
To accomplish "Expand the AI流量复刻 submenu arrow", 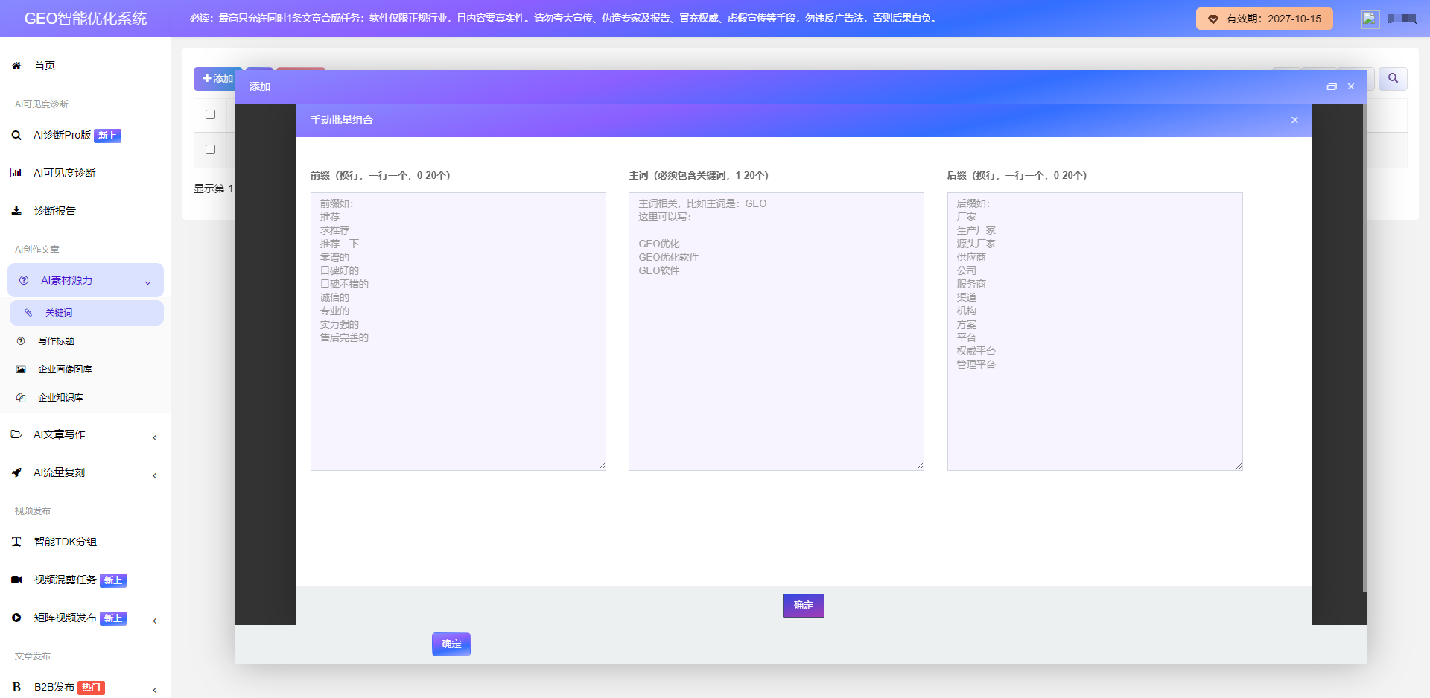I will (x=155, y=475).
